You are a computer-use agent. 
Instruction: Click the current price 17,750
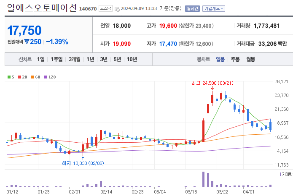(x=24, y=30)
